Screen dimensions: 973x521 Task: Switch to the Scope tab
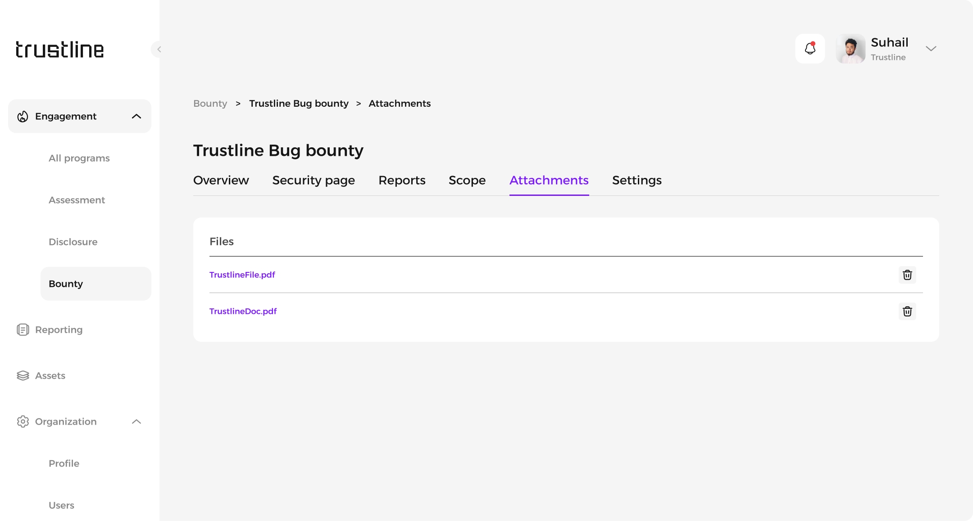[x=467, y=180]
